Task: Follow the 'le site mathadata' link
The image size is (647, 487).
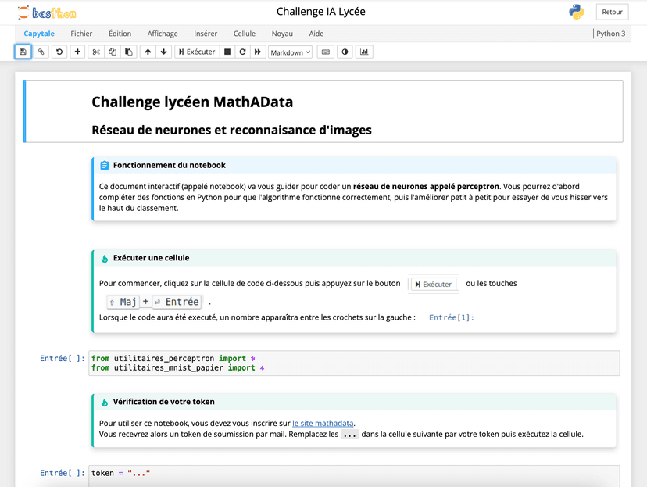Action: 323,423
